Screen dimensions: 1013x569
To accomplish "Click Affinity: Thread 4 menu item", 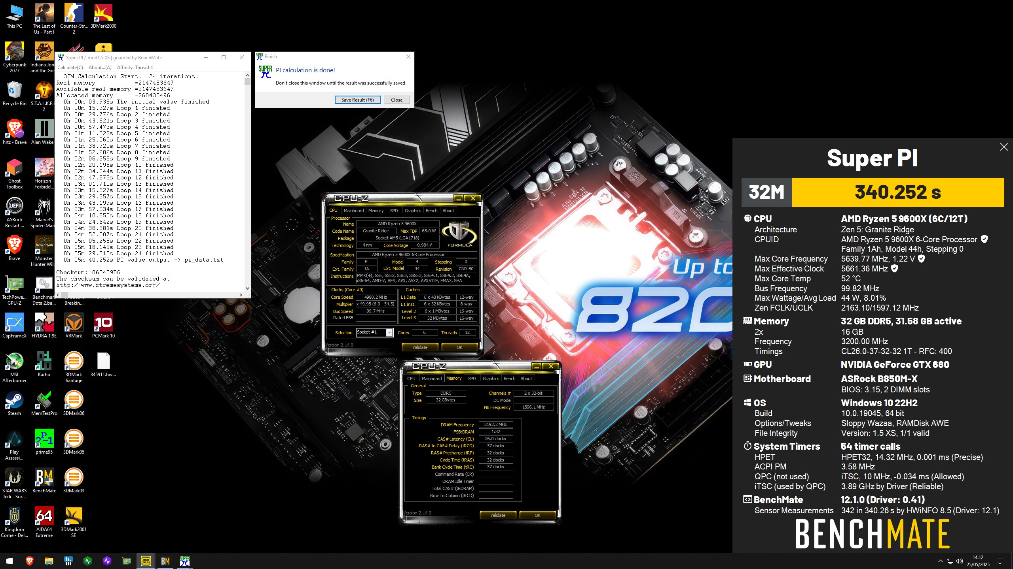I will [135, 68].
